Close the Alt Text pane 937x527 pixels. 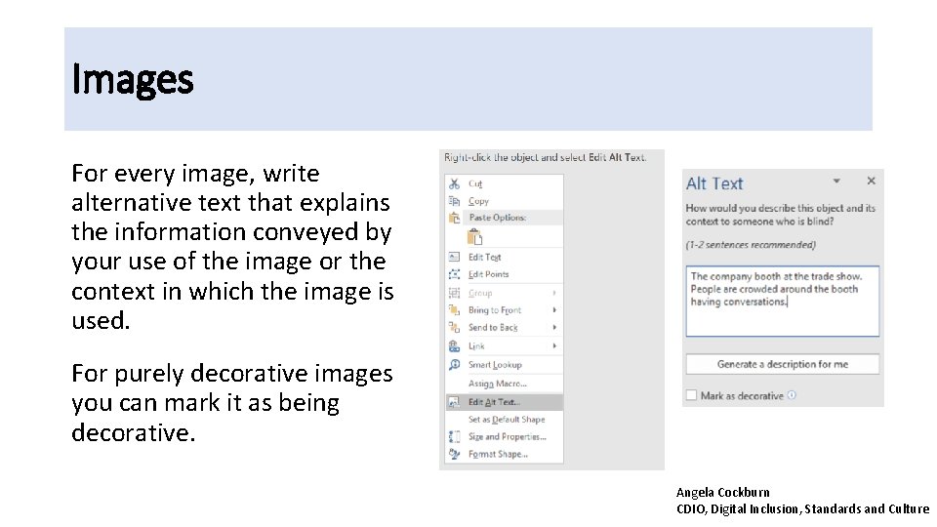[872, 181]
